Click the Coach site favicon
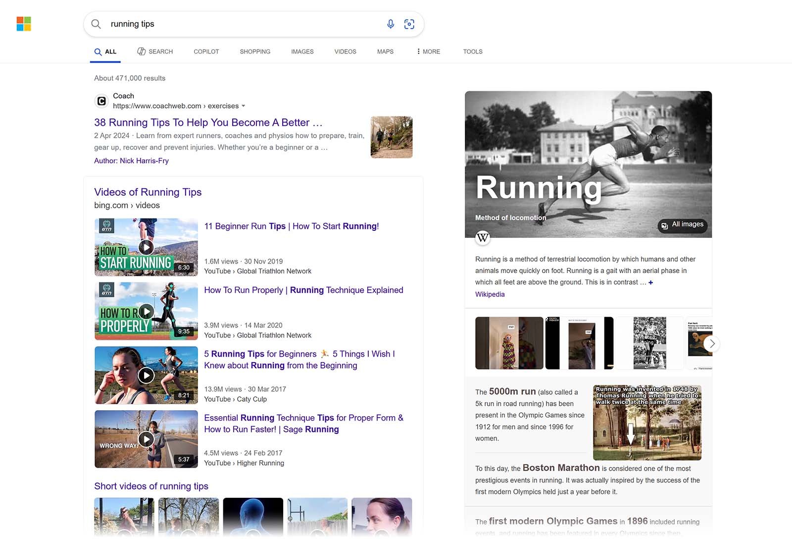 101,101
